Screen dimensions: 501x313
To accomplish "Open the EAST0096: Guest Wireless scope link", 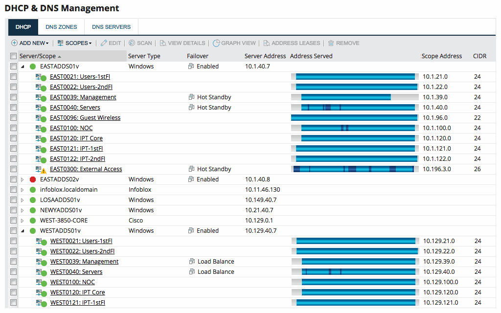I will [85, 117].
